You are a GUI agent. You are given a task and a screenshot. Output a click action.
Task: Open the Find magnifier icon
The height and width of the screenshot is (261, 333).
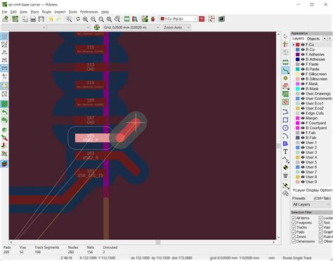pyautogui.click(x=69, y=19)
